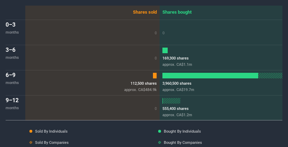Click the shares sold zero in 0–3 months row
The height and width of the screenshot is (147, 288).
click(x=156, y=33)
